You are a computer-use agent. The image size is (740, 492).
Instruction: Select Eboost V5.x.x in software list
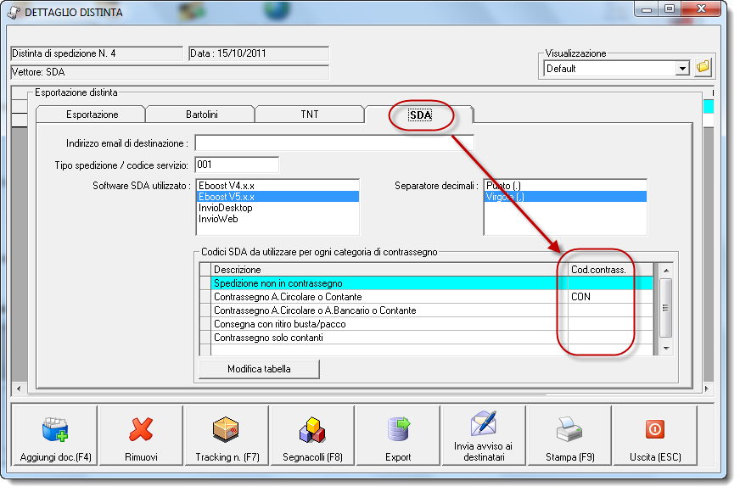click(x=277, y=196)
